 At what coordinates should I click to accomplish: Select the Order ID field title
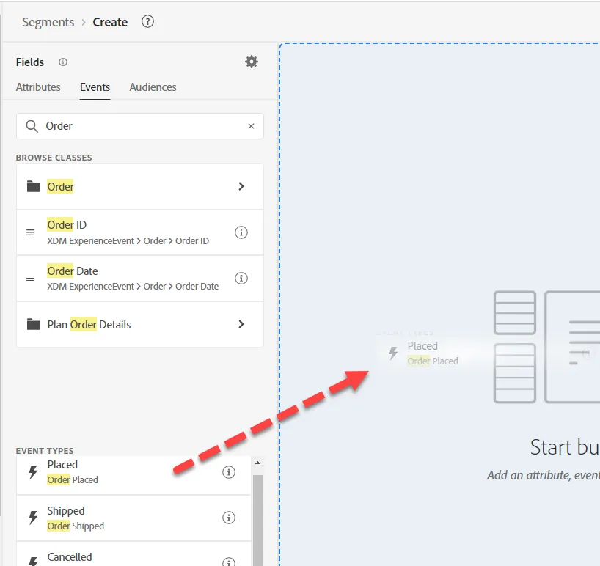pyautogui.click(x=67, y=225)
